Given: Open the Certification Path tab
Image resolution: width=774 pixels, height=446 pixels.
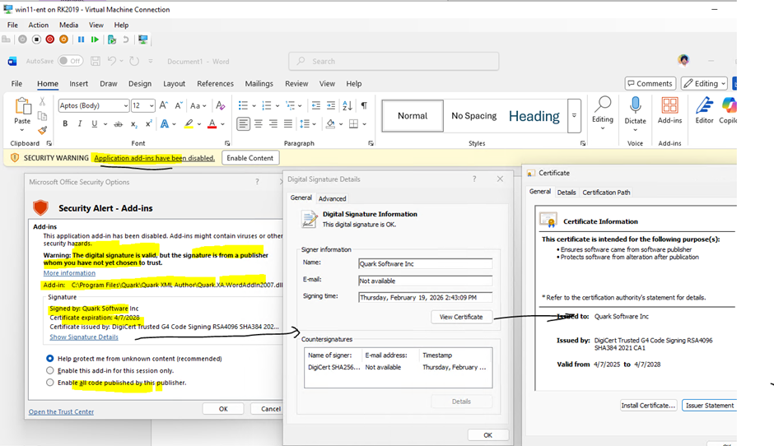Looking at the screenshot, I should click(606, 193).
